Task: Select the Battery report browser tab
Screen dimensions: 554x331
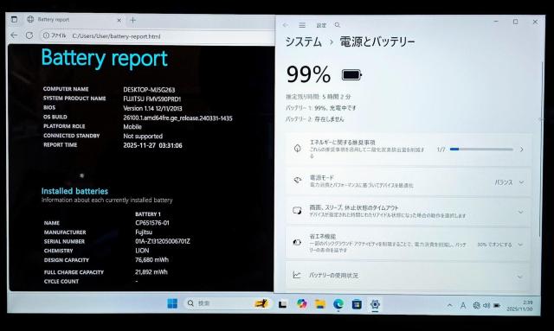Action: (x=74, y=20)
